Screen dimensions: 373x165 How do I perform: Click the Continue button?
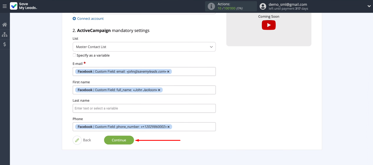[119, 140]
